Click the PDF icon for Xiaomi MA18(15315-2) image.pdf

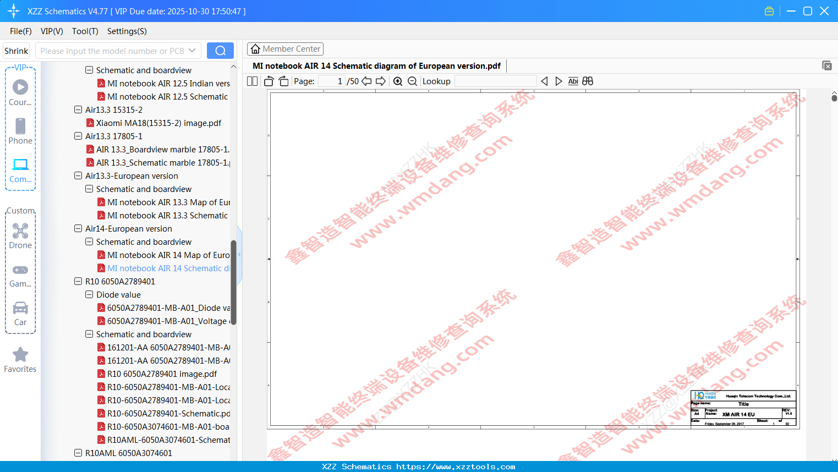click(x=90, y=123)
